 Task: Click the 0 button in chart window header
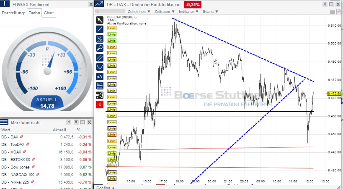pyautogui.click(x=325, y=4)
